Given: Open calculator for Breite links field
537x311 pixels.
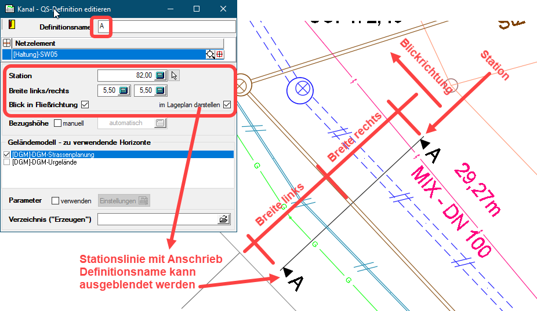Looking at the screenshot, I should tap(124, 90).
